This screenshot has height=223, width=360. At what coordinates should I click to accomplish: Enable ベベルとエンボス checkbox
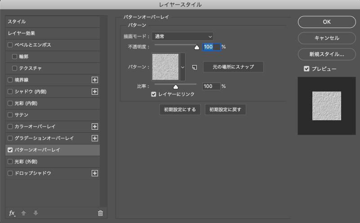[10, 45]
